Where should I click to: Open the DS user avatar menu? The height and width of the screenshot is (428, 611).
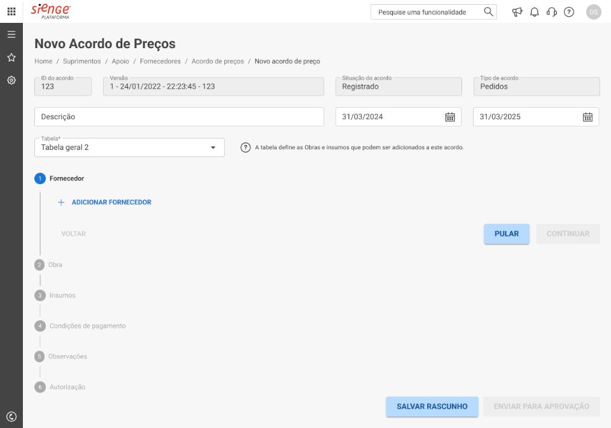(x=594, y=12)
